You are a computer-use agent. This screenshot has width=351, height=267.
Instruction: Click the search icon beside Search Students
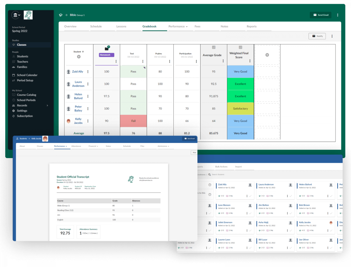(210, 174)
